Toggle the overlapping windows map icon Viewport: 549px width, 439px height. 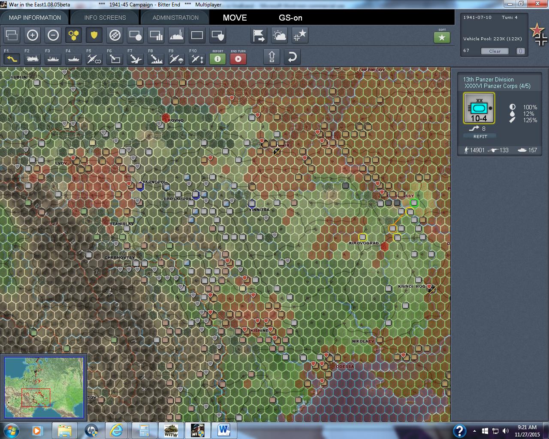click(x=12, y=35)
